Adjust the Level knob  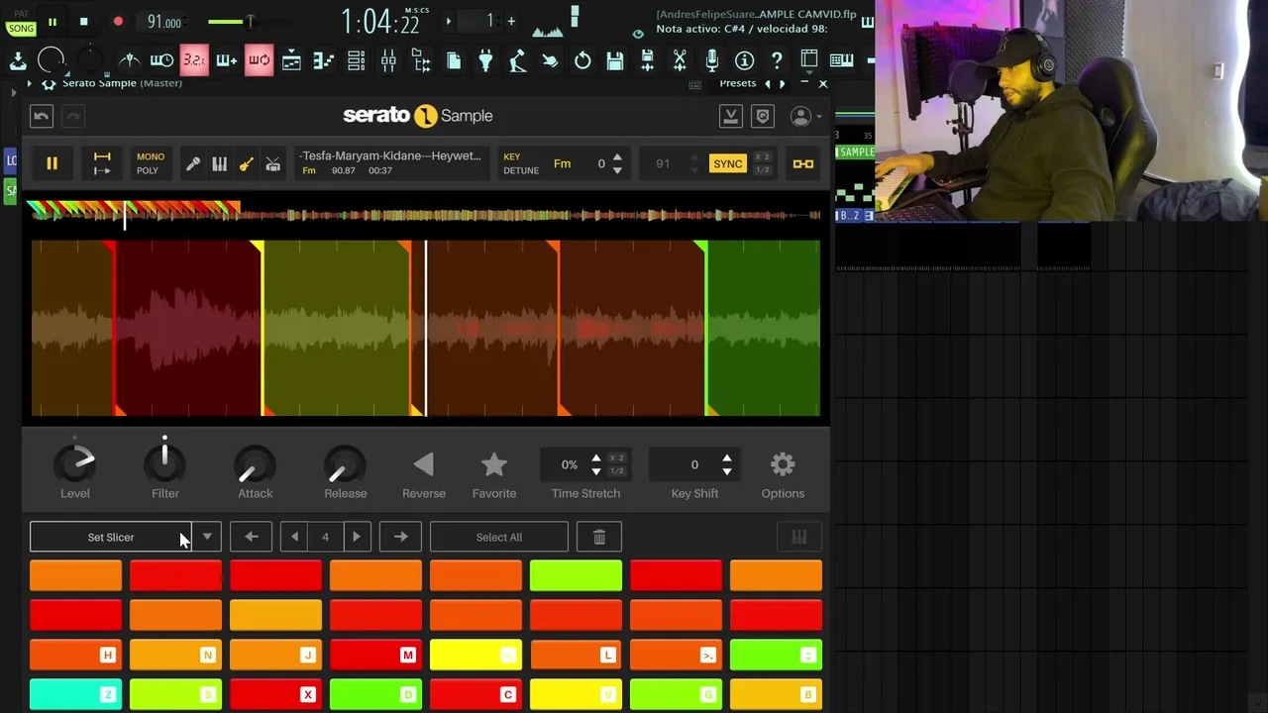75,463
